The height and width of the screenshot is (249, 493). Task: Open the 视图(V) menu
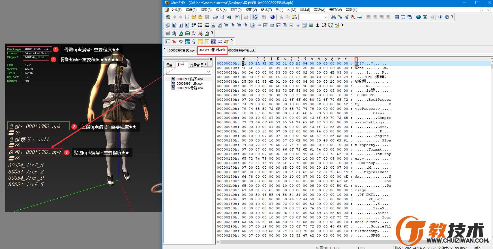point(251,10)
